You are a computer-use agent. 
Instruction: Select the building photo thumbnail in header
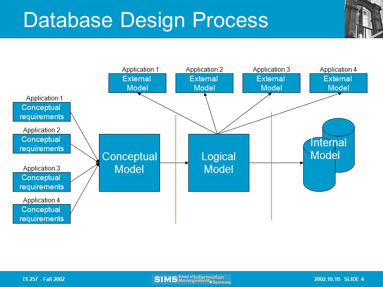click(364, 19)
